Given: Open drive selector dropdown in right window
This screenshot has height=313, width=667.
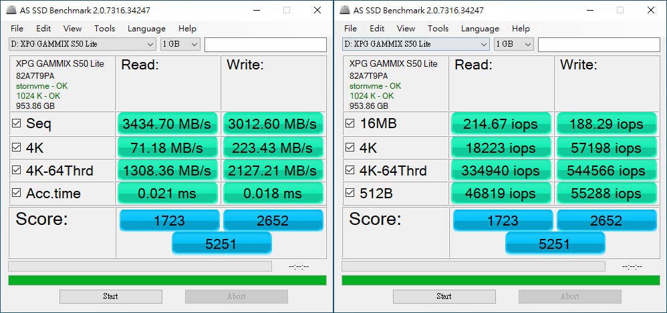Looking at the screenshot, I should click(416, 44).
